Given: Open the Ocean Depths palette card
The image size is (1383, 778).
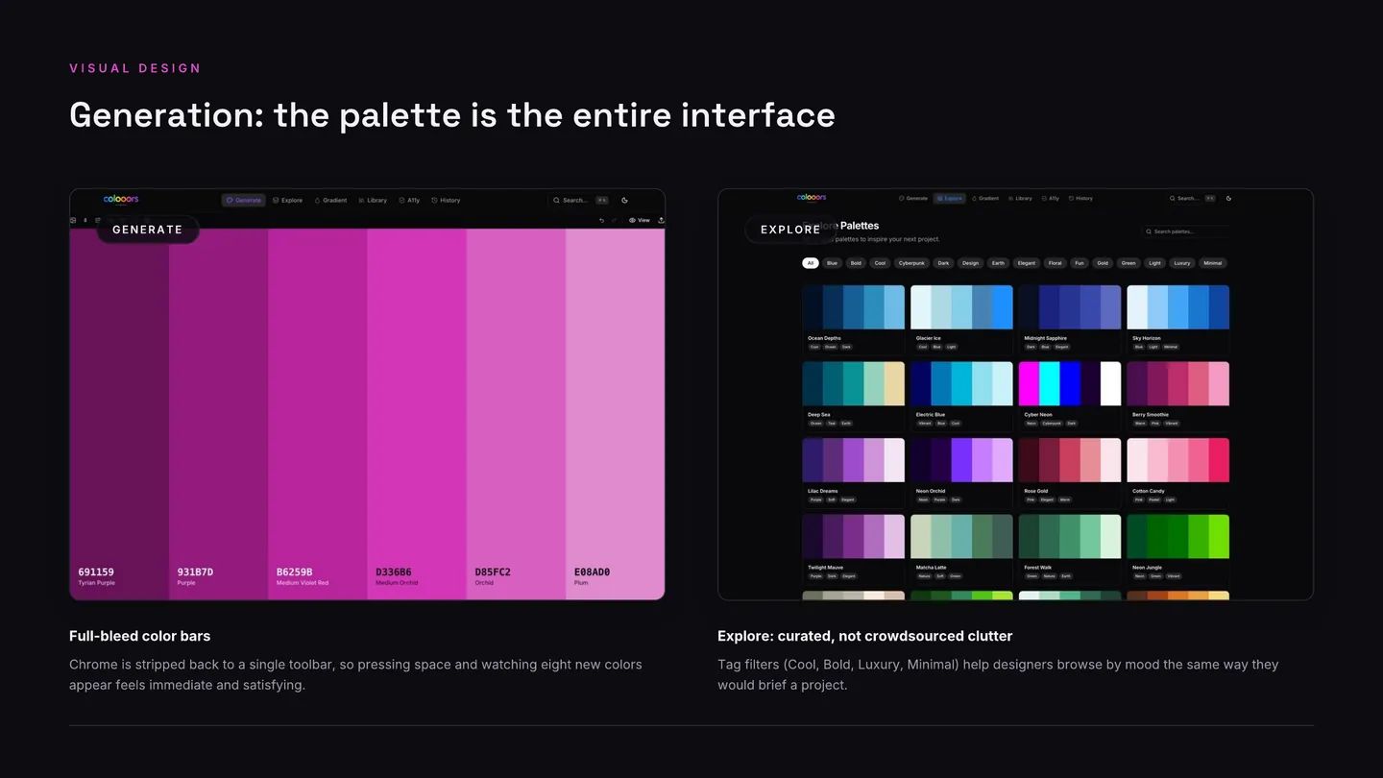Looking at the screenshot, I should click(x=854, y=319).
